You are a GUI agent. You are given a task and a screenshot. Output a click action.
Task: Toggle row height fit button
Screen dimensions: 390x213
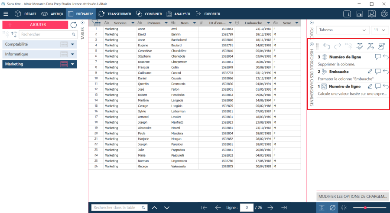coord(322,207)
